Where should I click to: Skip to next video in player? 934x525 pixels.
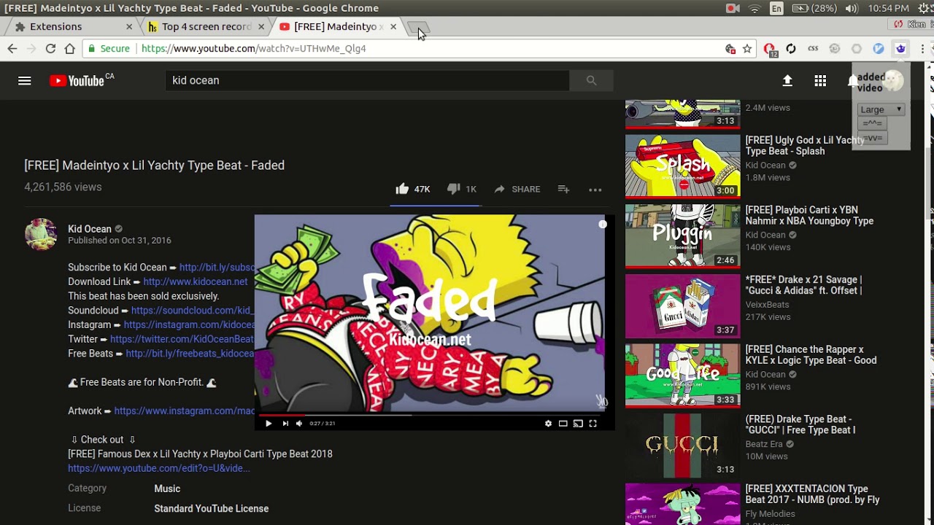(x=285, y=423)
